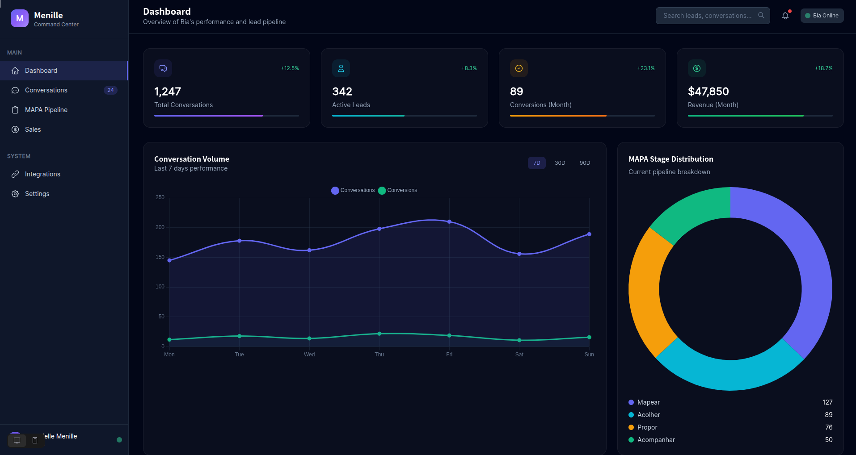Viewport: 856px width, 455px height.
Task: Click the user name Menille in footer
Action: [60, 436]
